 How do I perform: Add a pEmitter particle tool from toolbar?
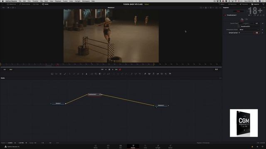[131, 74]
